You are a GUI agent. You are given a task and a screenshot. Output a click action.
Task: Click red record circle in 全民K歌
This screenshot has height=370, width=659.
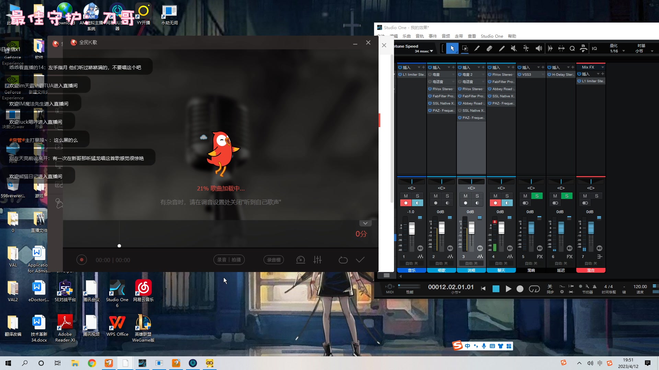[81, 260]
